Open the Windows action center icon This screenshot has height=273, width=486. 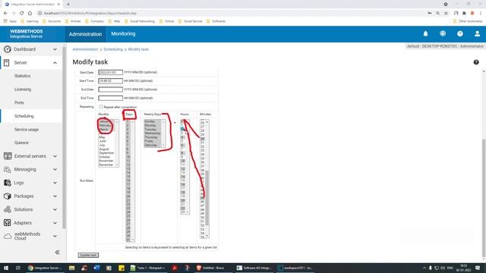[x=478, y=268]
